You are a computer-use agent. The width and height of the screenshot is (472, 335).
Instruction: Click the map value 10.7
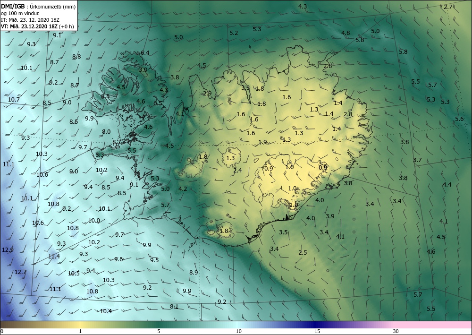click(x=14, y=99)
